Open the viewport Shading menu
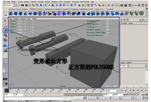 pos(16,19)
